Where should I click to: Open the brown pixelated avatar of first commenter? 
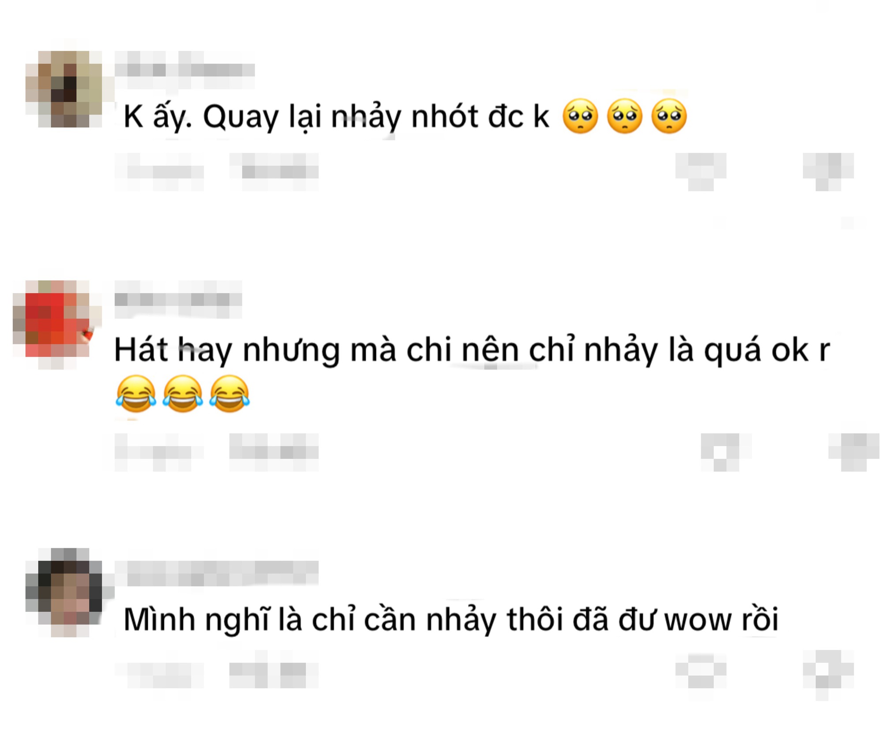(x=64, y=89)
